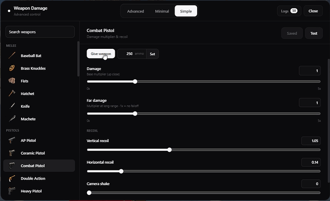
Task: Select the Ceramic Pistol label
Action: pyautogui.click(x=33, y=153)
